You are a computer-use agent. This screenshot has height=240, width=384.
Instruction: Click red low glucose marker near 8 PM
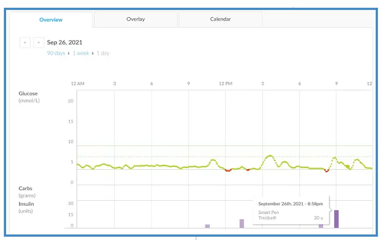coord(326,171)
